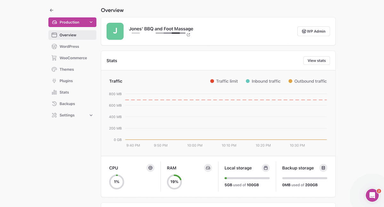Viewport: 384px width, 207px height.
Task: Click the 5GB used of 100GB text
Action: 242,185
